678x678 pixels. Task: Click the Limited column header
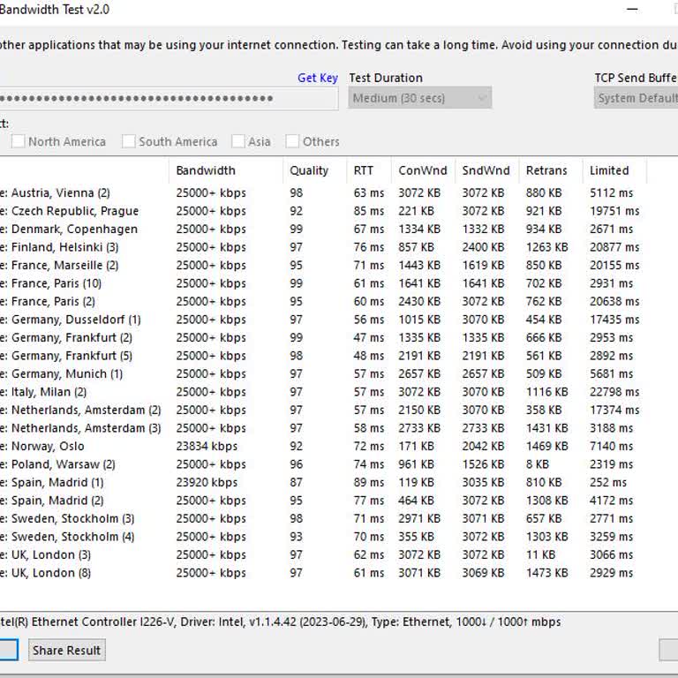point(609,170)
